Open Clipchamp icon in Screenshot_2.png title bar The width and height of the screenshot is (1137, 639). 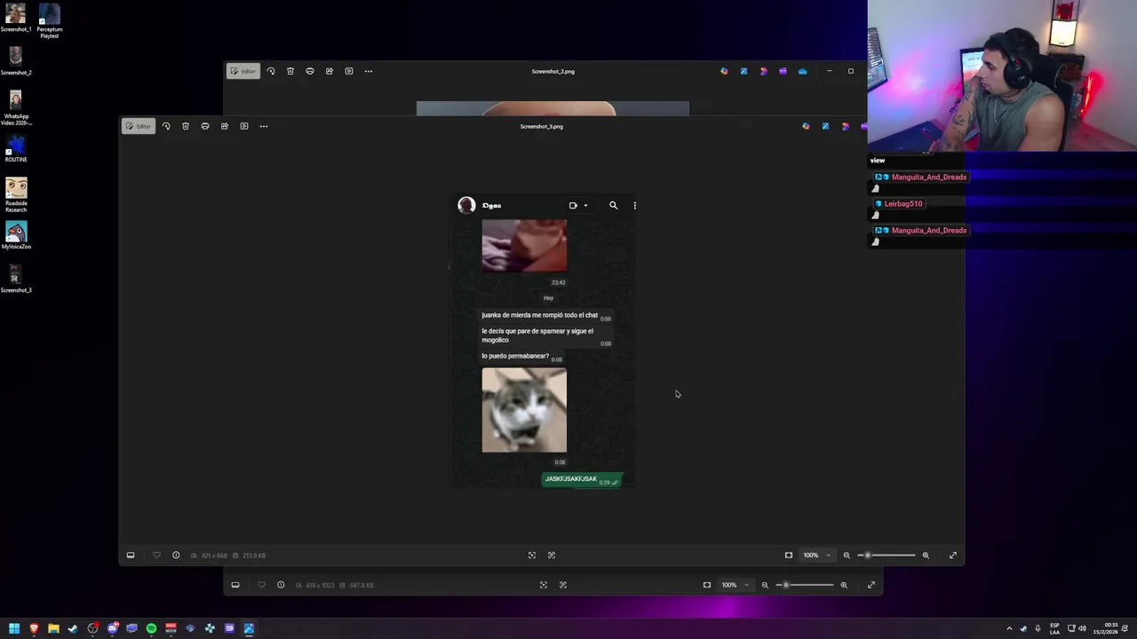point(783,71)
